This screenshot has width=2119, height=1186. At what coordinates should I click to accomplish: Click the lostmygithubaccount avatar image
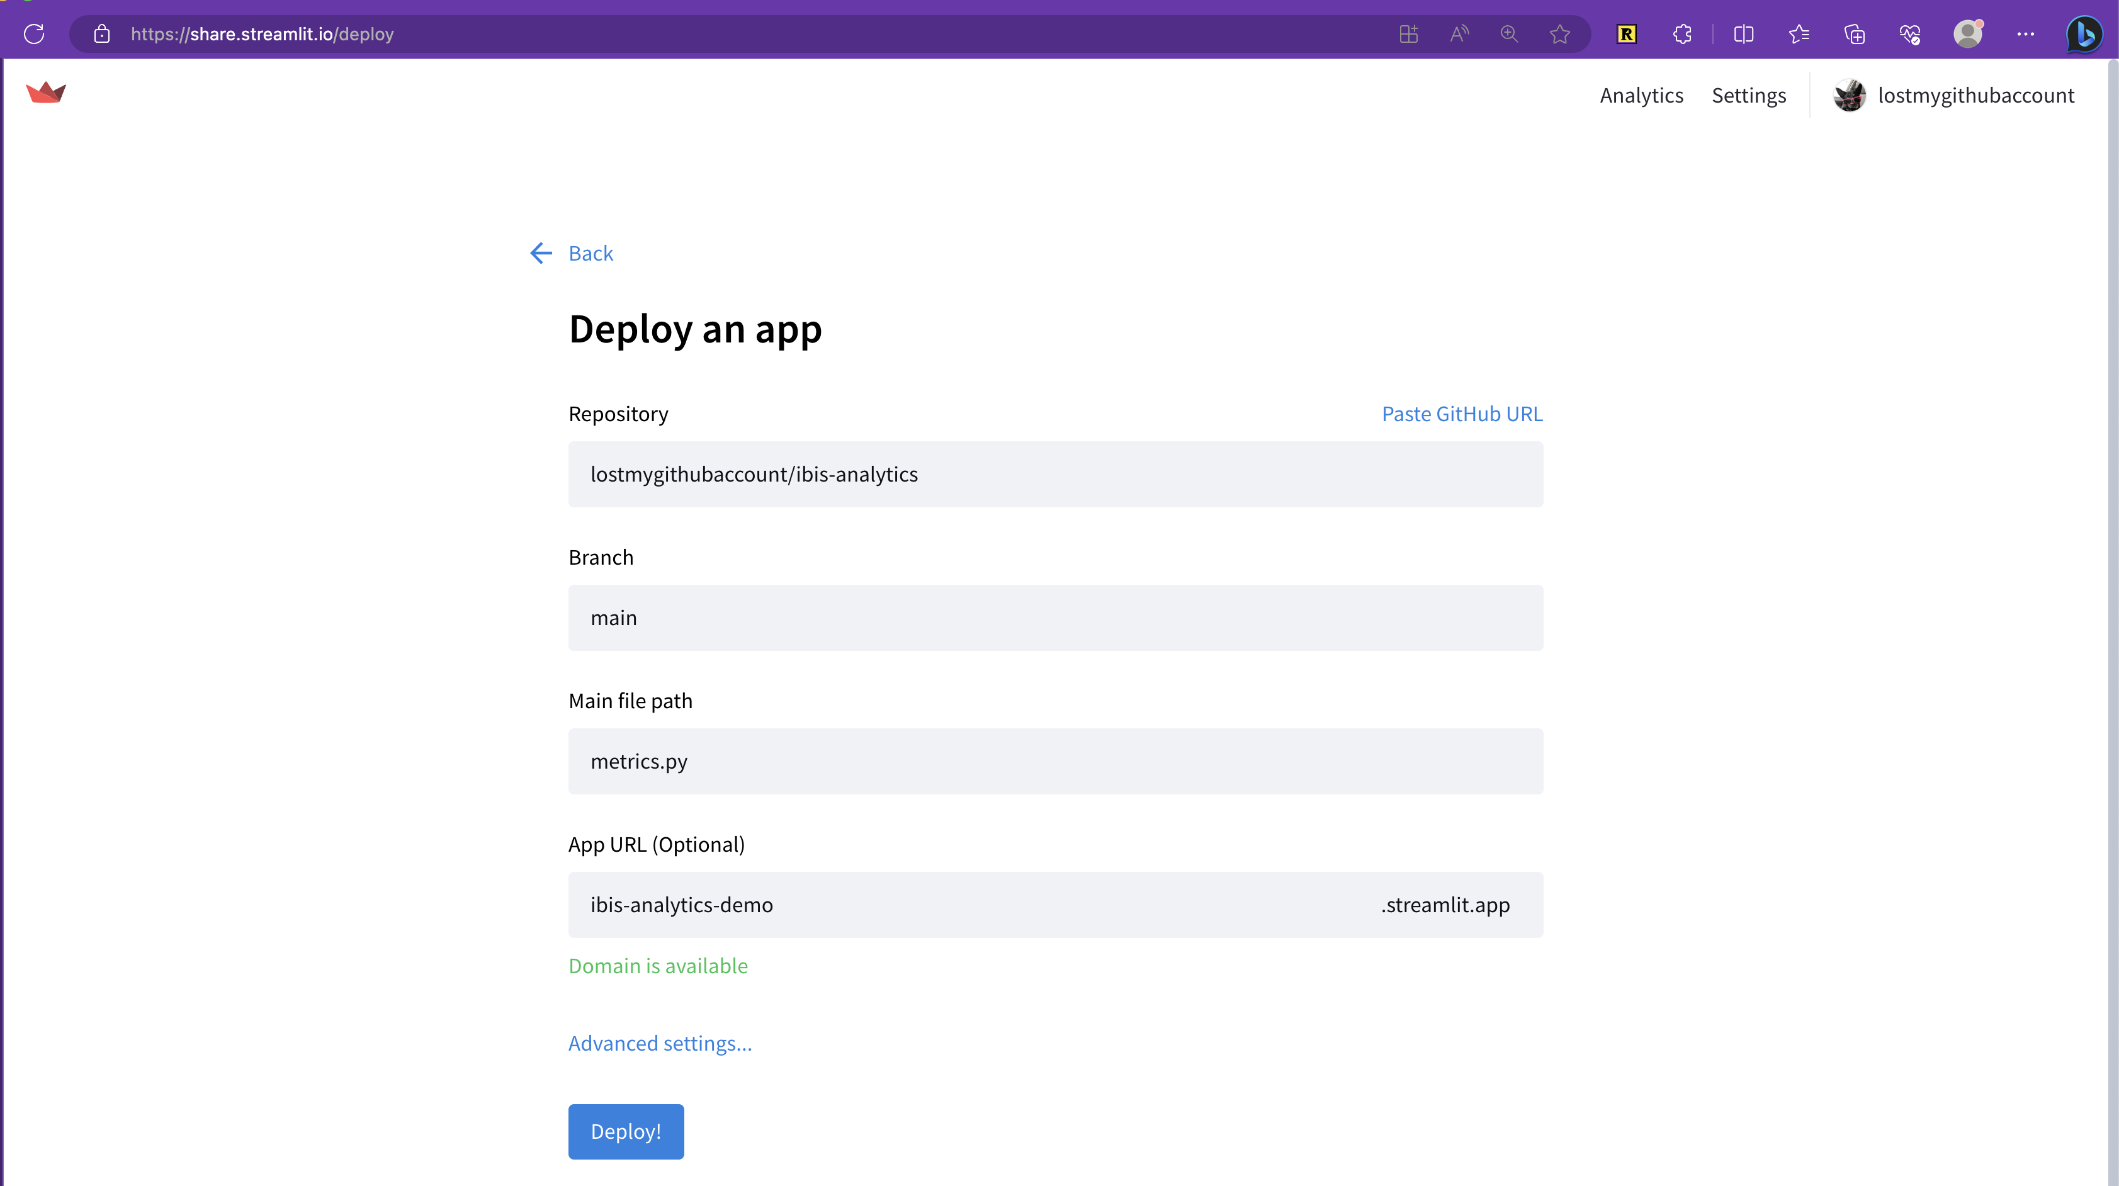point(1850,96)
